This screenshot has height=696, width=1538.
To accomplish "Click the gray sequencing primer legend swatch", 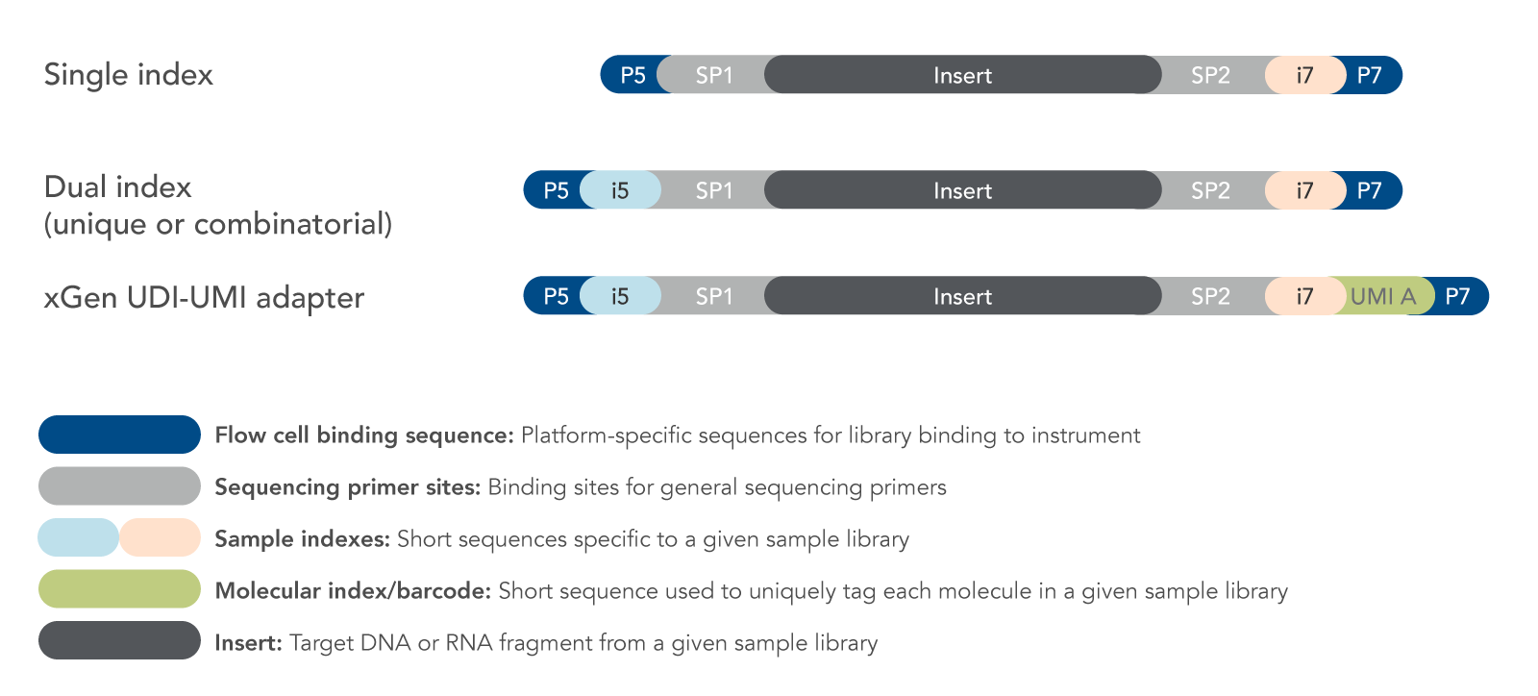I will click(x=119, y=486).
